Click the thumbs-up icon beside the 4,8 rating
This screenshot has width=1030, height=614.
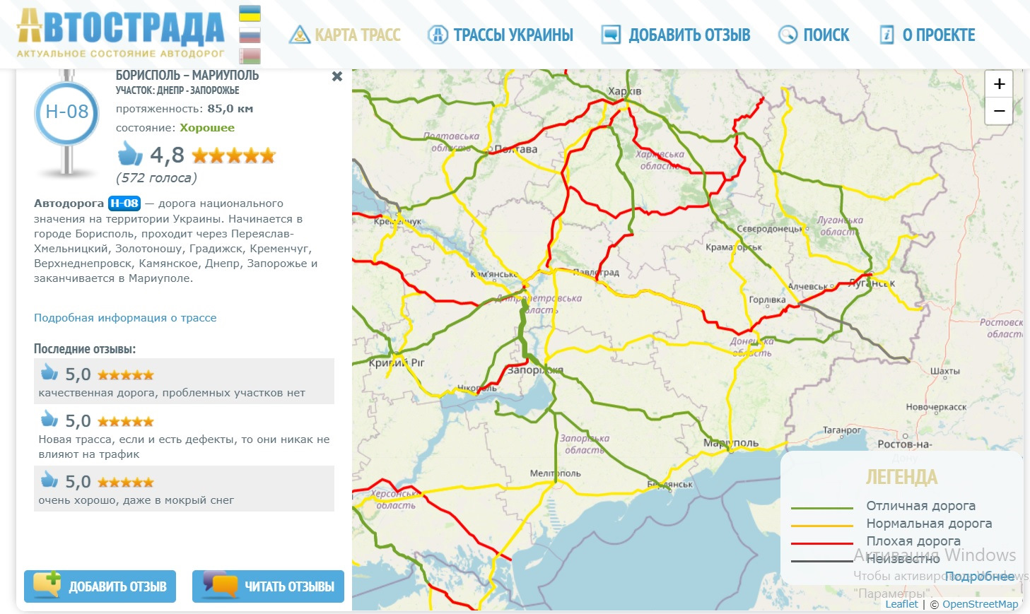click(x=130, y=153)
